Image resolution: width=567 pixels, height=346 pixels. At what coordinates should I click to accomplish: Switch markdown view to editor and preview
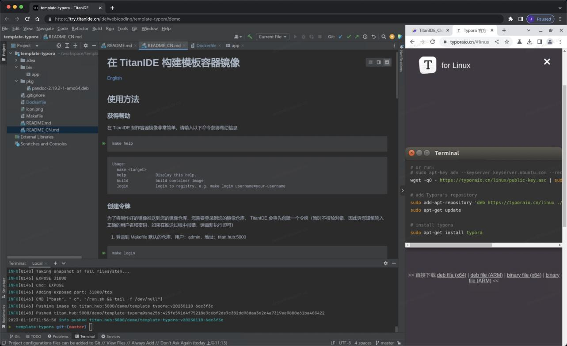coord(378,62)
